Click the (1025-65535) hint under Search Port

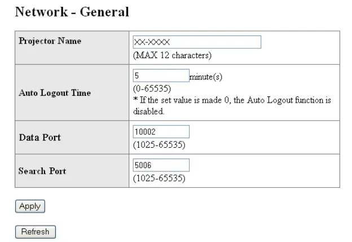(x=159, y=179)
